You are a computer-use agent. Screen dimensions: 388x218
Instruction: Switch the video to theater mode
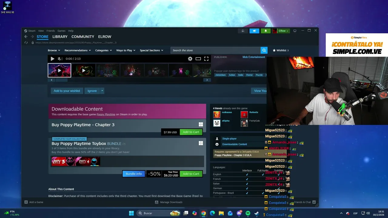point(198,59)
